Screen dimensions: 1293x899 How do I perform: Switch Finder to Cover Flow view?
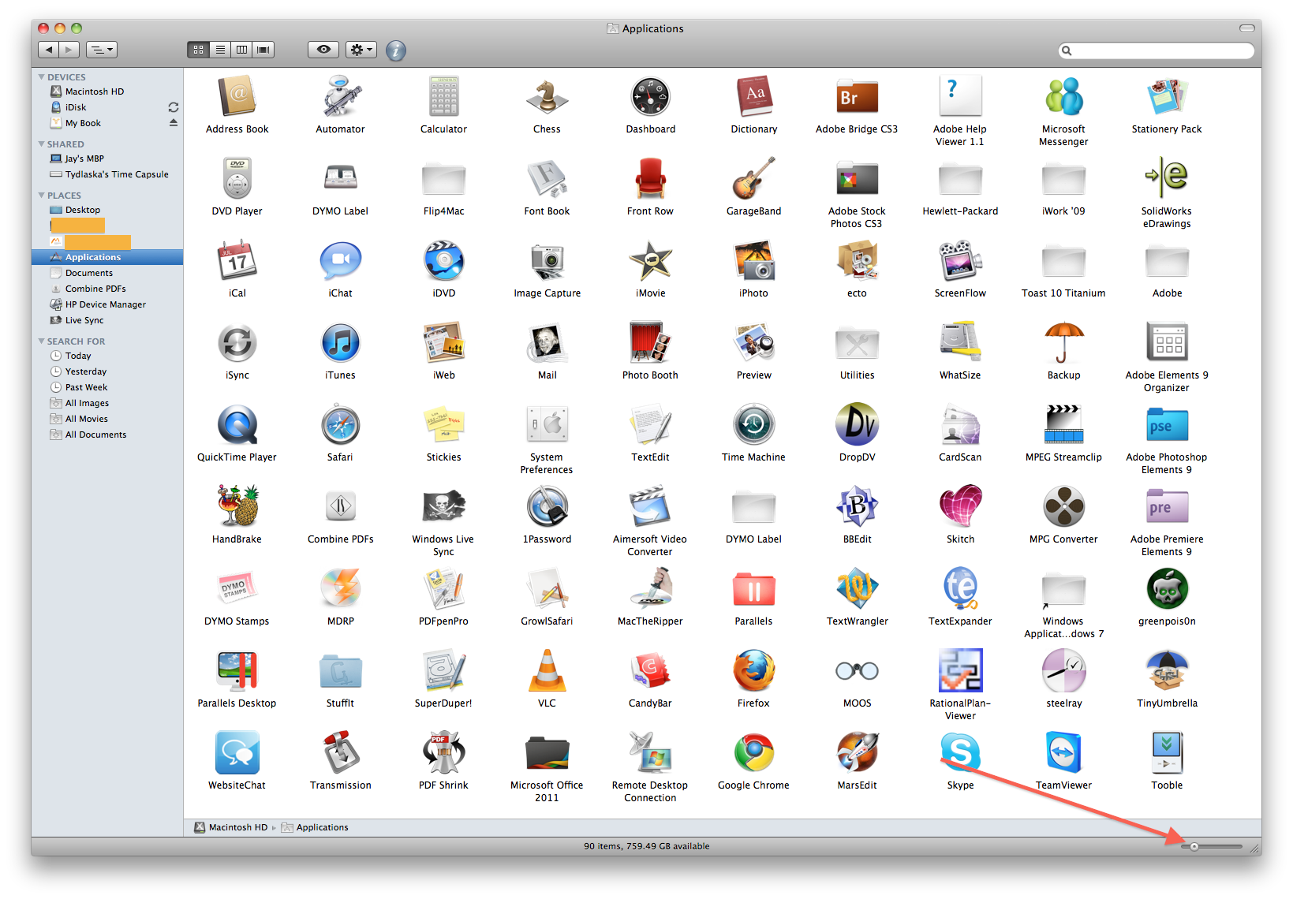coord(263,50)
